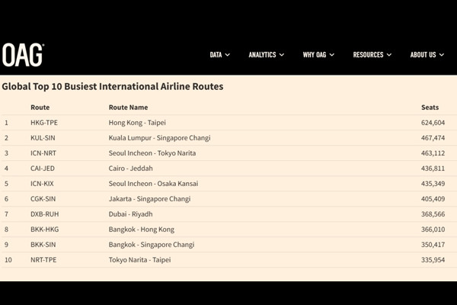This screenshot has height=305, width=457.
Task: Open the WHY OAG menu
Action: pos(318,55)
